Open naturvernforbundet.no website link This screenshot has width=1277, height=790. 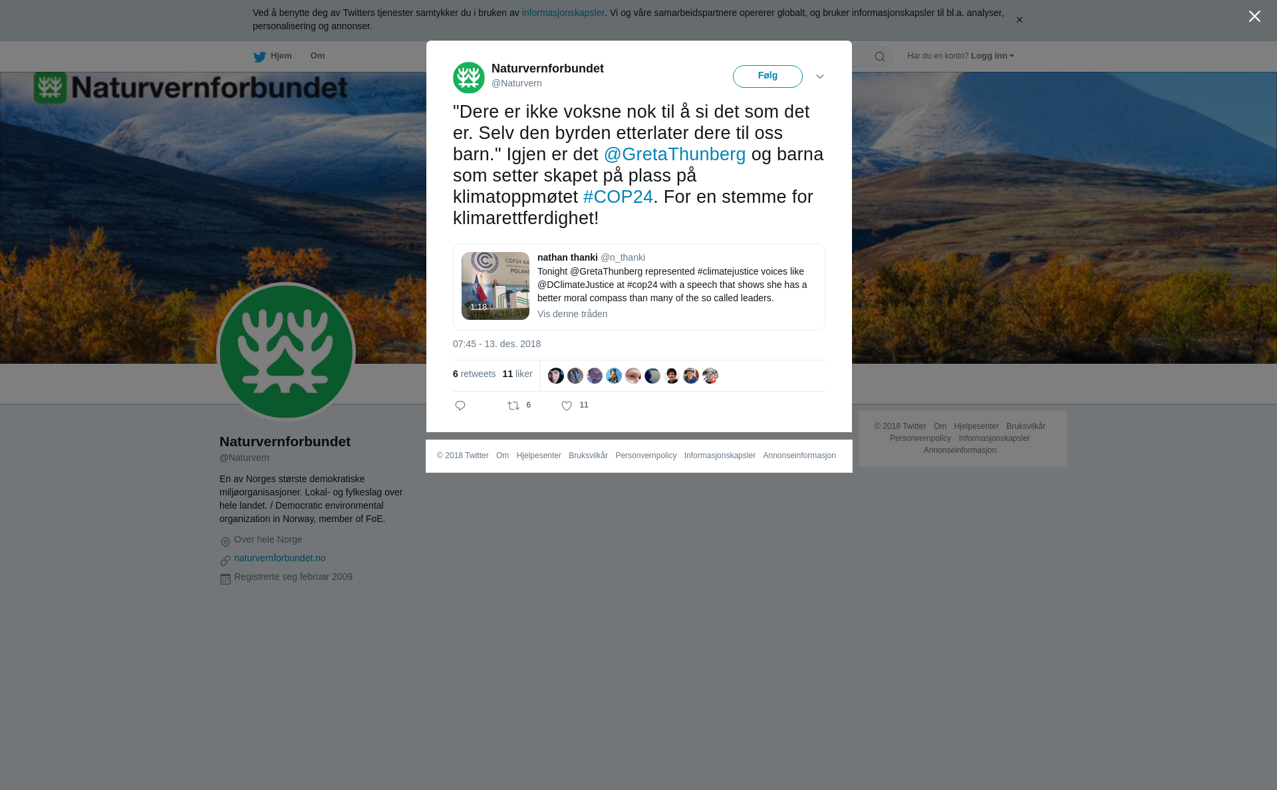280,558
